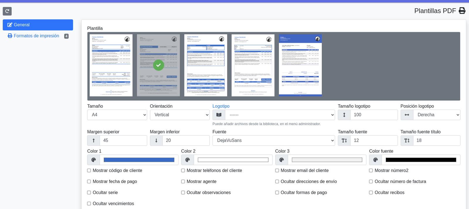Click the palette icon for Color 2

point(188,160)
